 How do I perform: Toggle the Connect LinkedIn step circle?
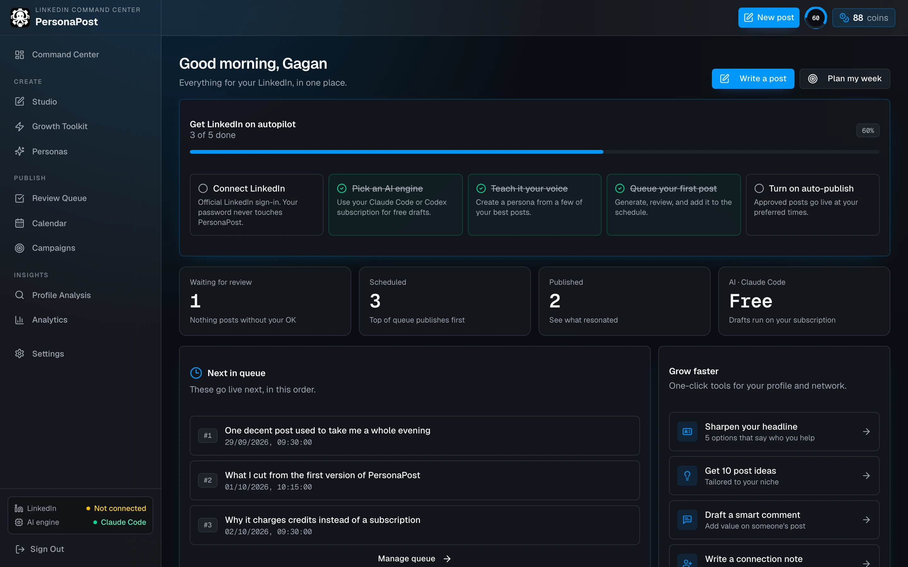pos(203,188)
